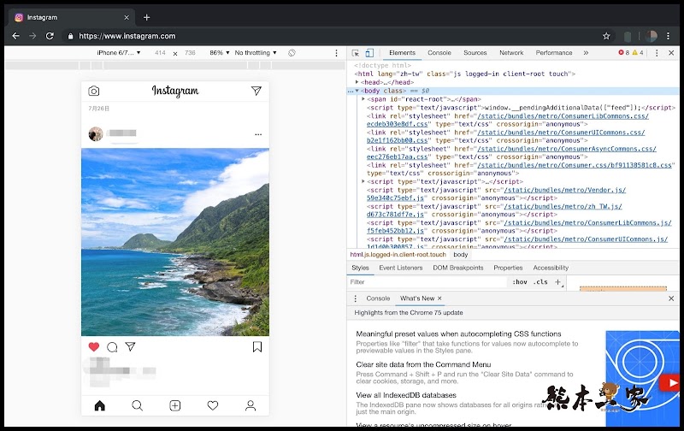Toggle the .cls classes button
The height and width of the screenshot is (431, 684).
point(541,282)
